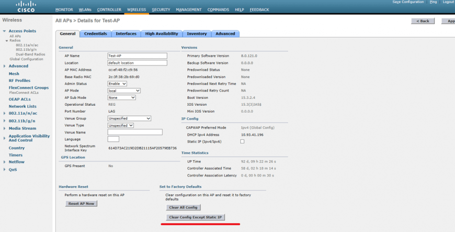Image resolution: width=455 pixels, height=232 pixels.
Task: Open FlexConnect ACLs in sidebar
Action: (24, 93)
